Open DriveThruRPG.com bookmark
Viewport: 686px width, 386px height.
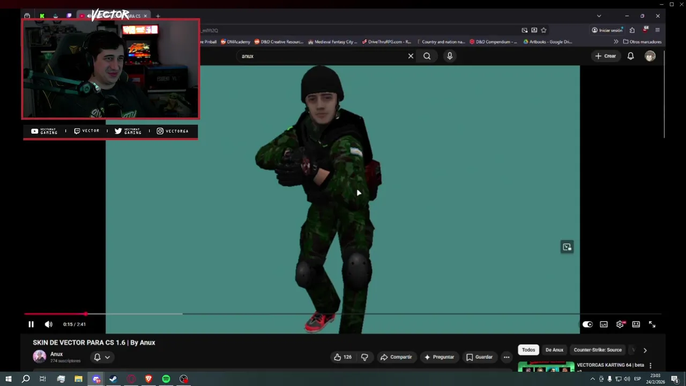click(386, 42)
